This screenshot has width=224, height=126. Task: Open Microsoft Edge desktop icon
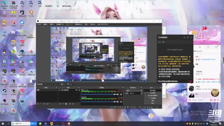[x=4, y=4]
